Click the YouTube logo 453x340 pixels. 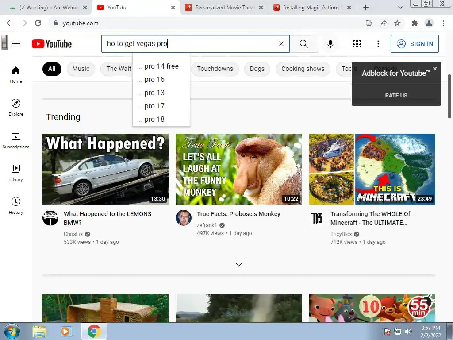52,44
